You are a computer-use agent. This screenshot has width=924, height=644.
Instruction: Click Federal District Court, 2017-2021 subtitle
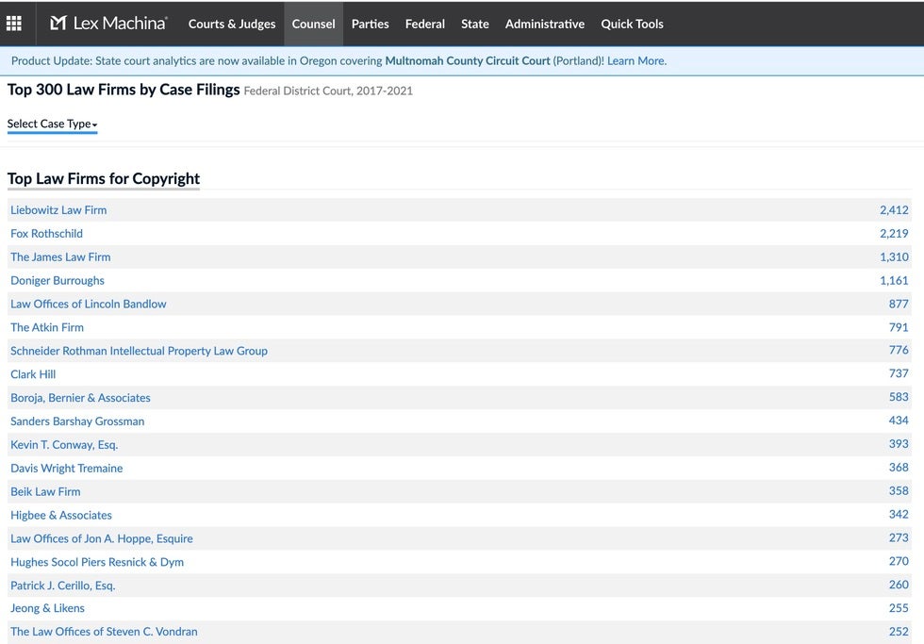coord(328,91)
